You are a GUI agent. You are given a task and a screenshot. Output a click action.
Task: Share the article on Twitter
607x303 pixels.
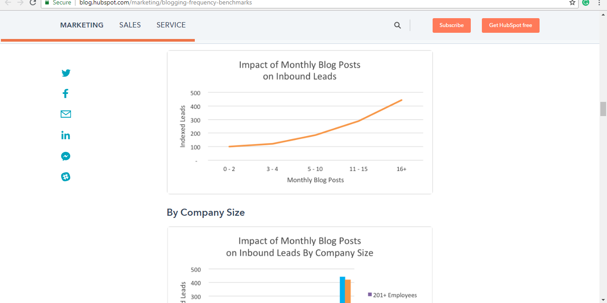point(66,73)
